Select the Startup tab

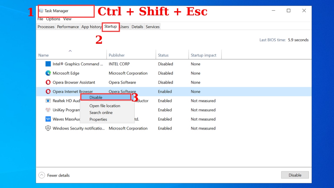click(111, 26)
